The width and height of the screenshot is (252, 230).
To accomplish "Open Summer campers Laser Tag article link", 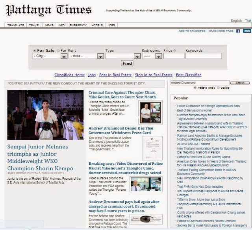I will tap(211, 117).
